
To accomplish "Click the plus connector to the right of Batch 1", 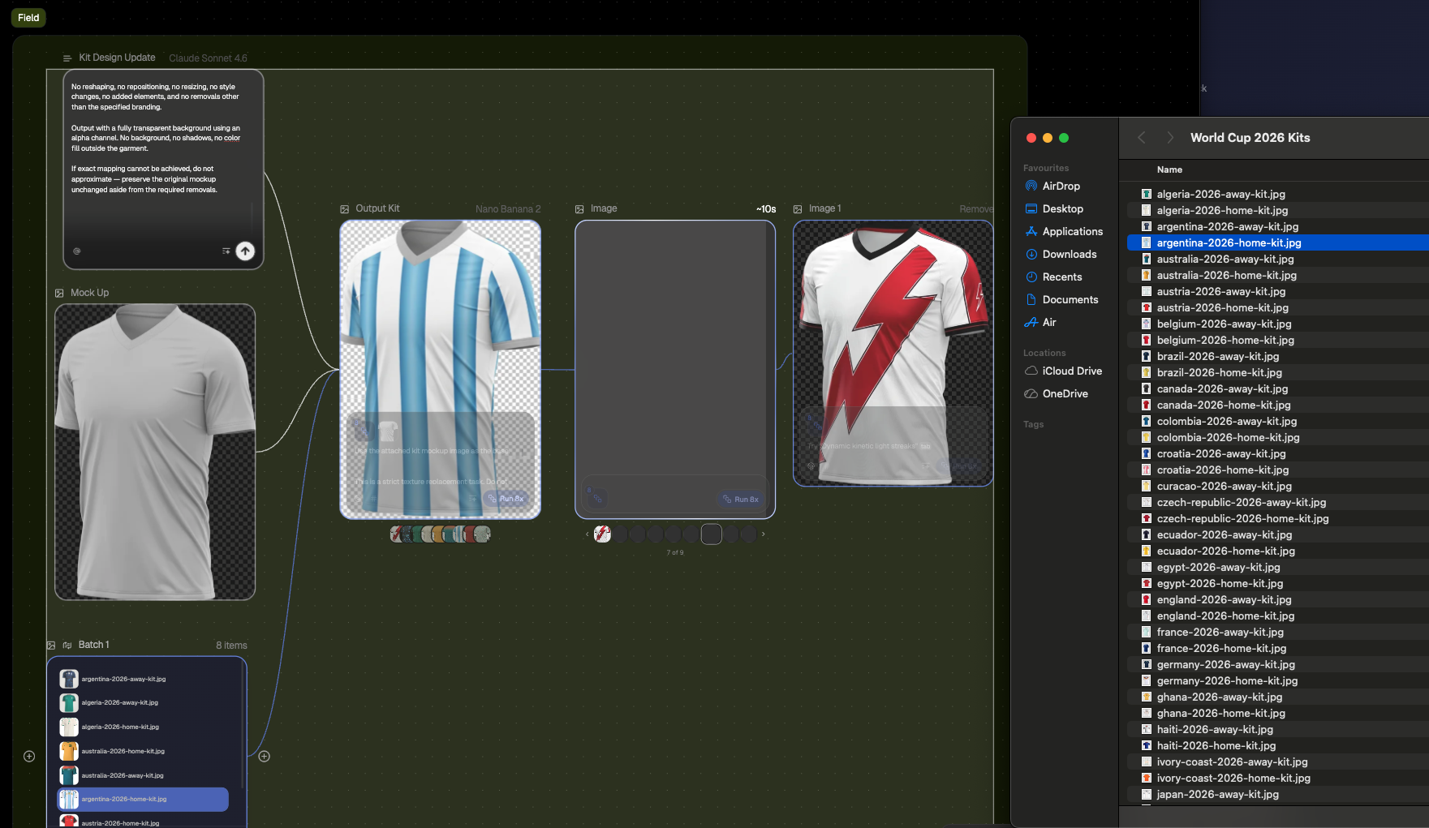I will (x=265, y=756).
